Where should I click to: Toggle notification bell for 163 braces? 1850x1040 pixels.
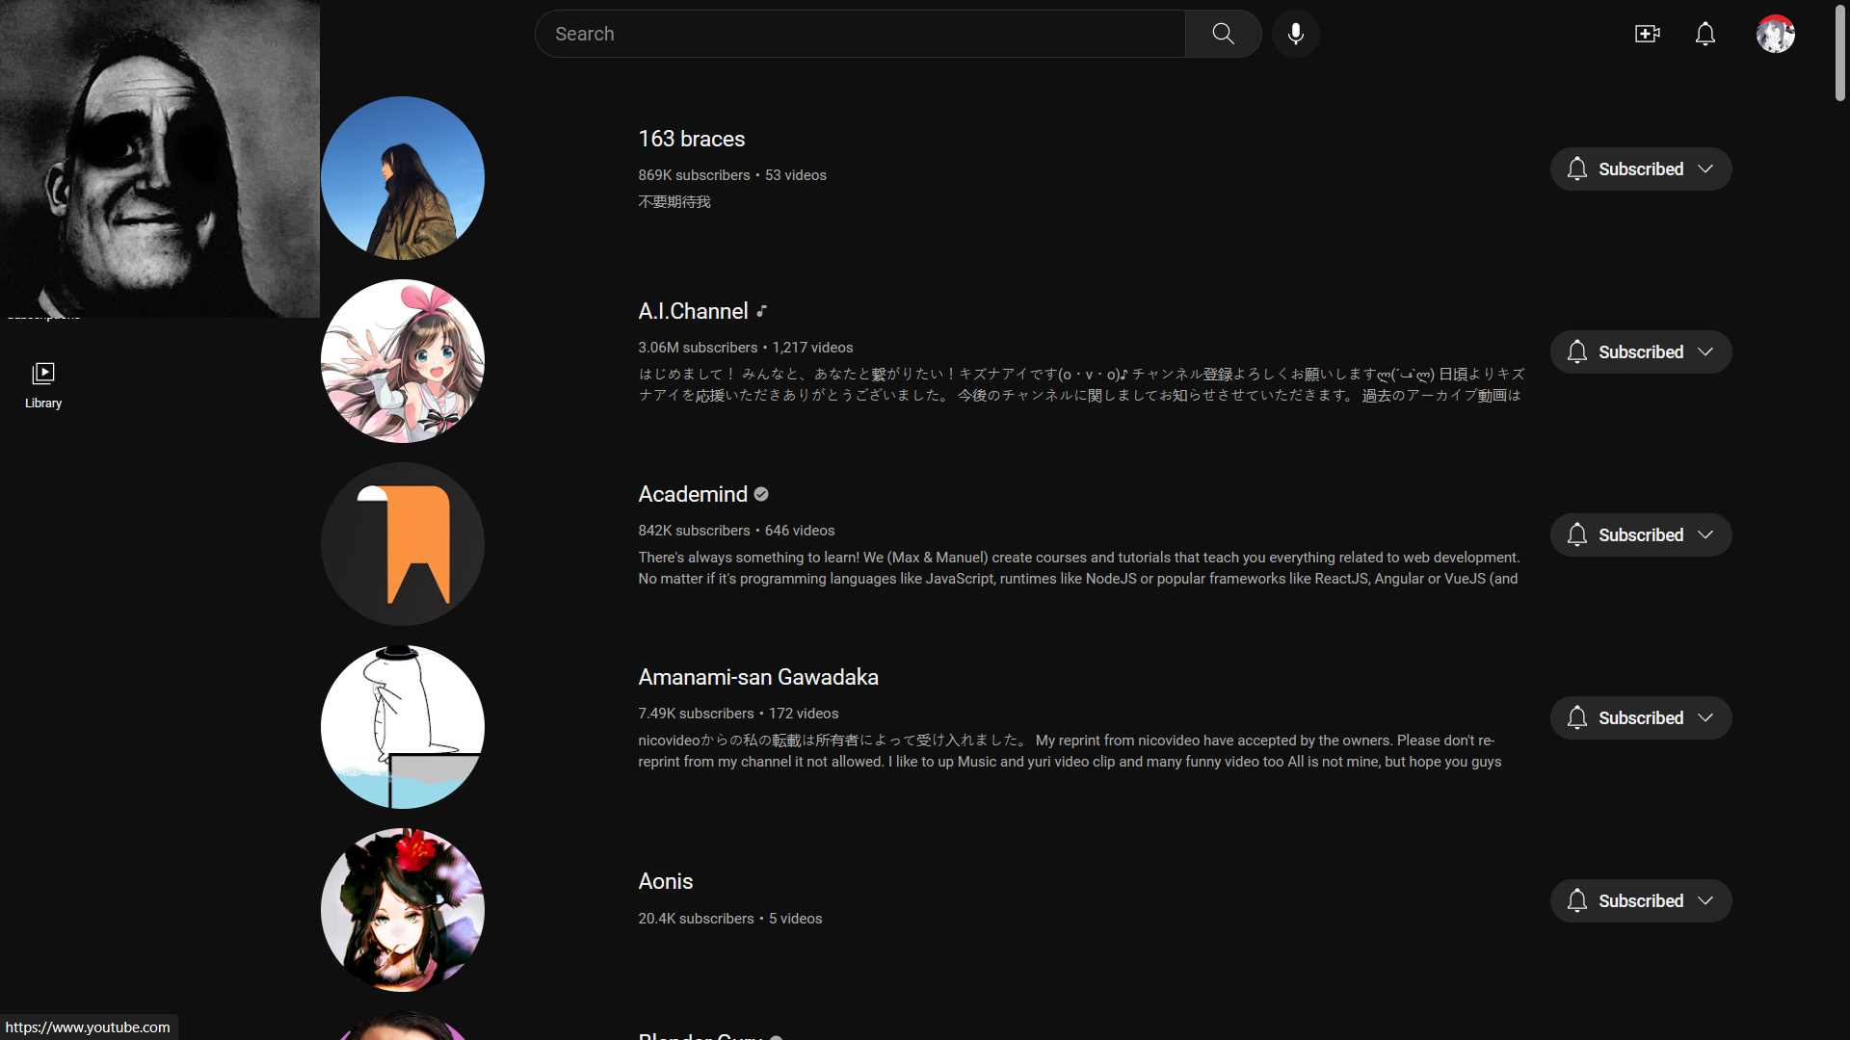(1576, 169)
